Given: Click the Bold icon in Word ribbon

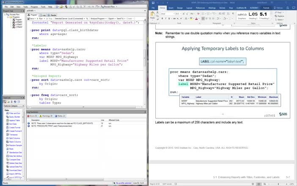Looking at the screenshot, I should point(162,19).
